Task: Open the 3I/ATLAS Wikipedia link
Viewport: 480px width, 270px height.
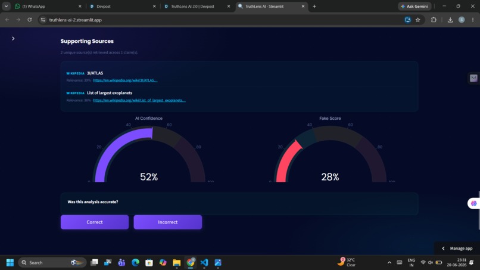Action: point(125,80)
